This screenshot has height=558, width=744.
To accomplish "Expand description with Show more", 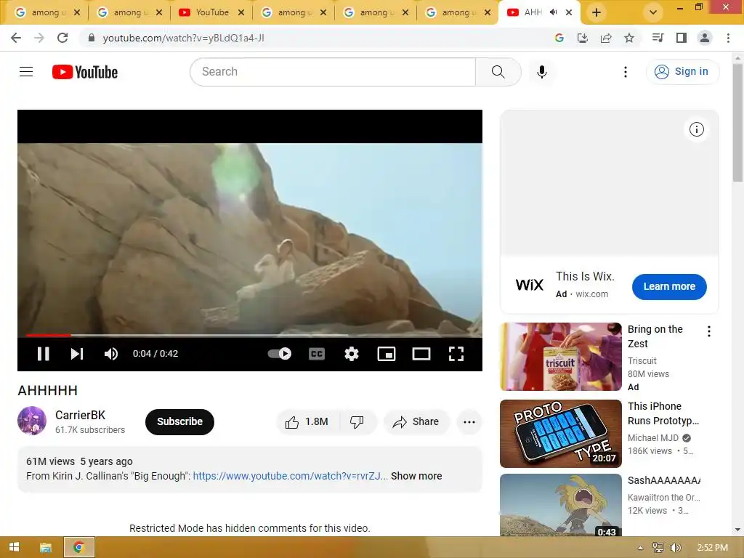I will pos(416,476).
